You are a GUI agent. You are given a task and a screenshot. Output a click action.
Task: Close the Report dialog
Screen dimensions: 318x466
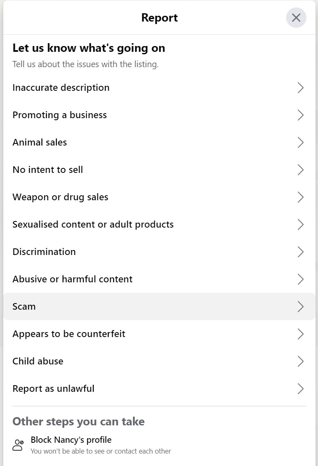click(x=296, y=18)
